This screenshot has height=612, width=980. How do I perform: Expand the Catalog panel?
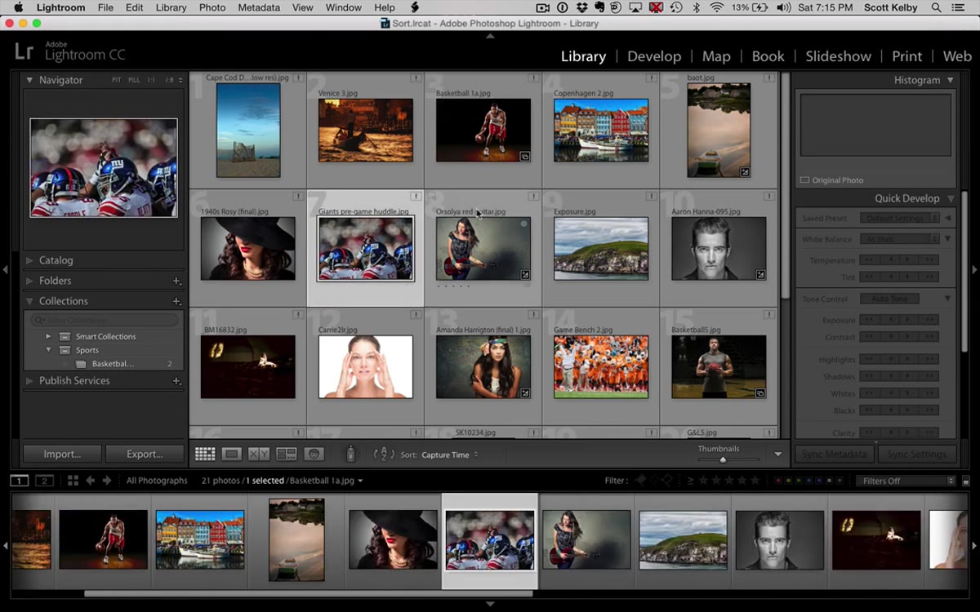(29, 260)
